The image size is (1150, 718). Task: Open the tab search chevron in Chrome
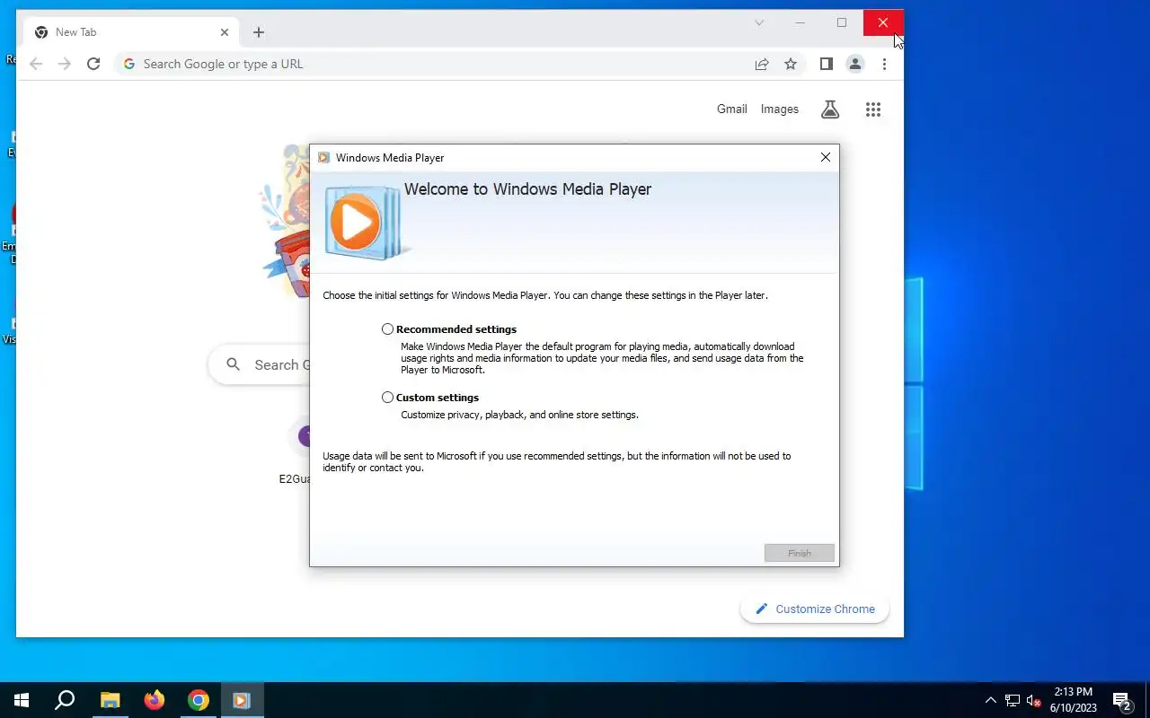[x=759, y=22]
